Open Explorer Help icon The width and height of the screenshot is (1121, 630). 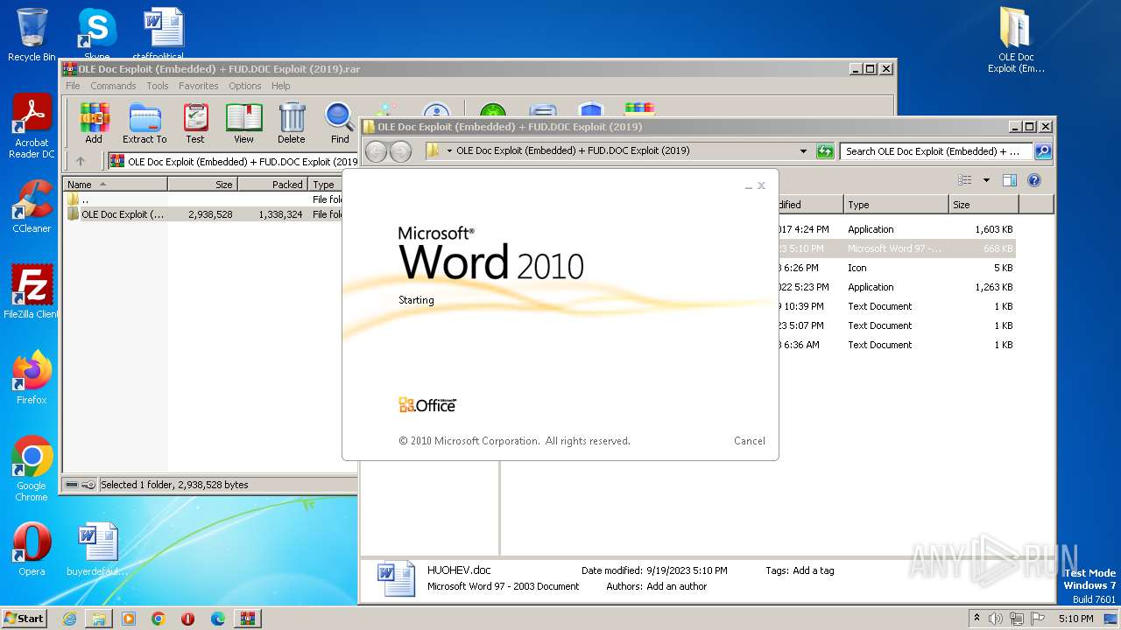(x=1034, y=180)
